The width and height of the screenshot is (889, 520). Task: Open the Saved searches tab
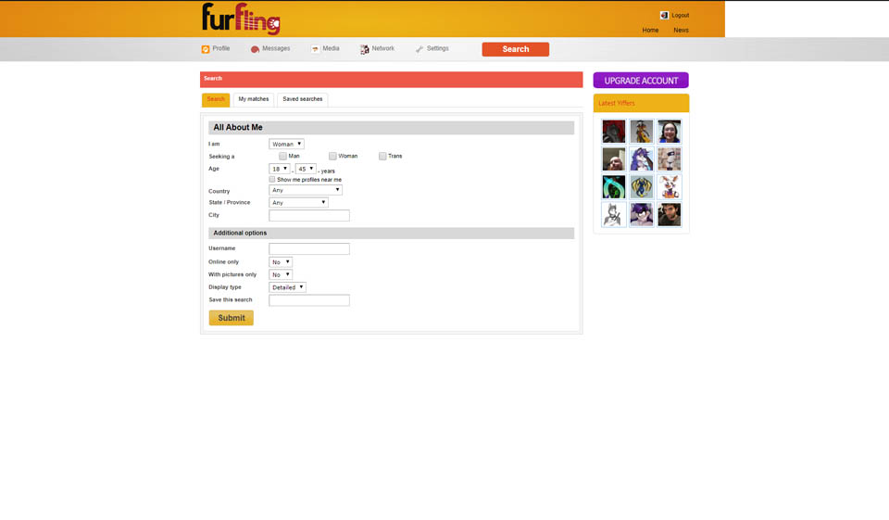click(x=302, y=99)
